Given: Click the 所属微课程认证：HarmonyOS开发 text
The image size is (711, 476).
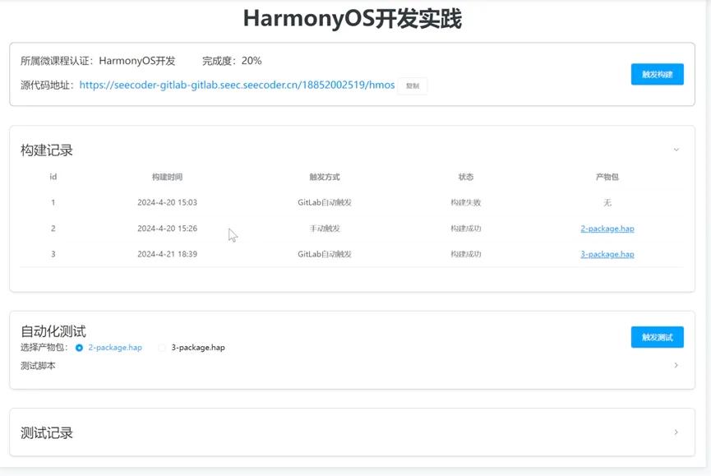Looking at the screenshot, I should point(98,61).
